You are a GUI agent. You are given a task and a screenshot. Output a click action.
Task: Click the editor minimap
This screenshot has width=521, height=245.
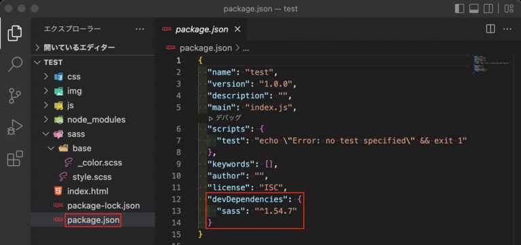pyautogui.click(x=491, y=65)
